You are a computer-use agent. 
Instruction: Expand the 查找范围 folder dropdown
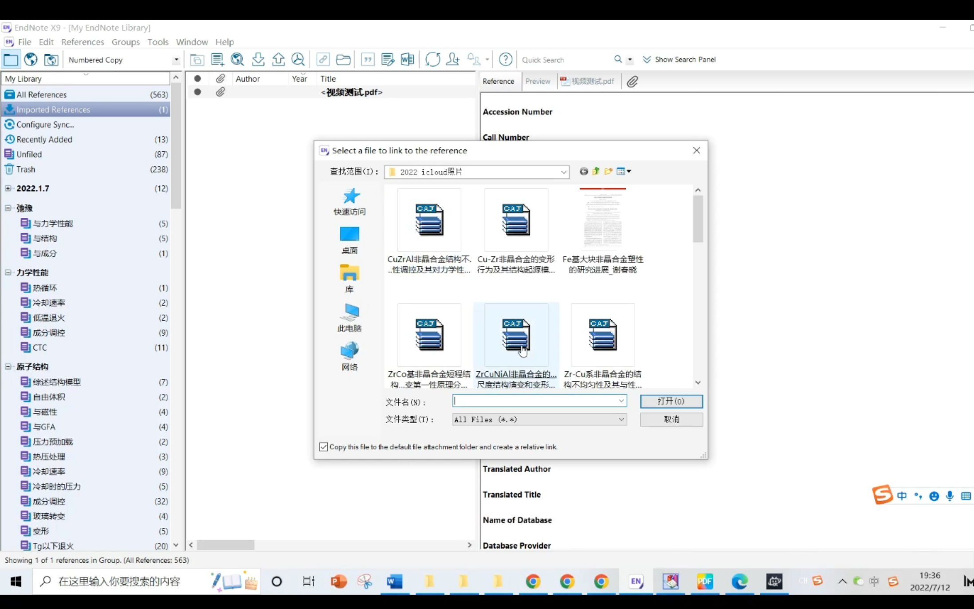[x=564, y=172]
